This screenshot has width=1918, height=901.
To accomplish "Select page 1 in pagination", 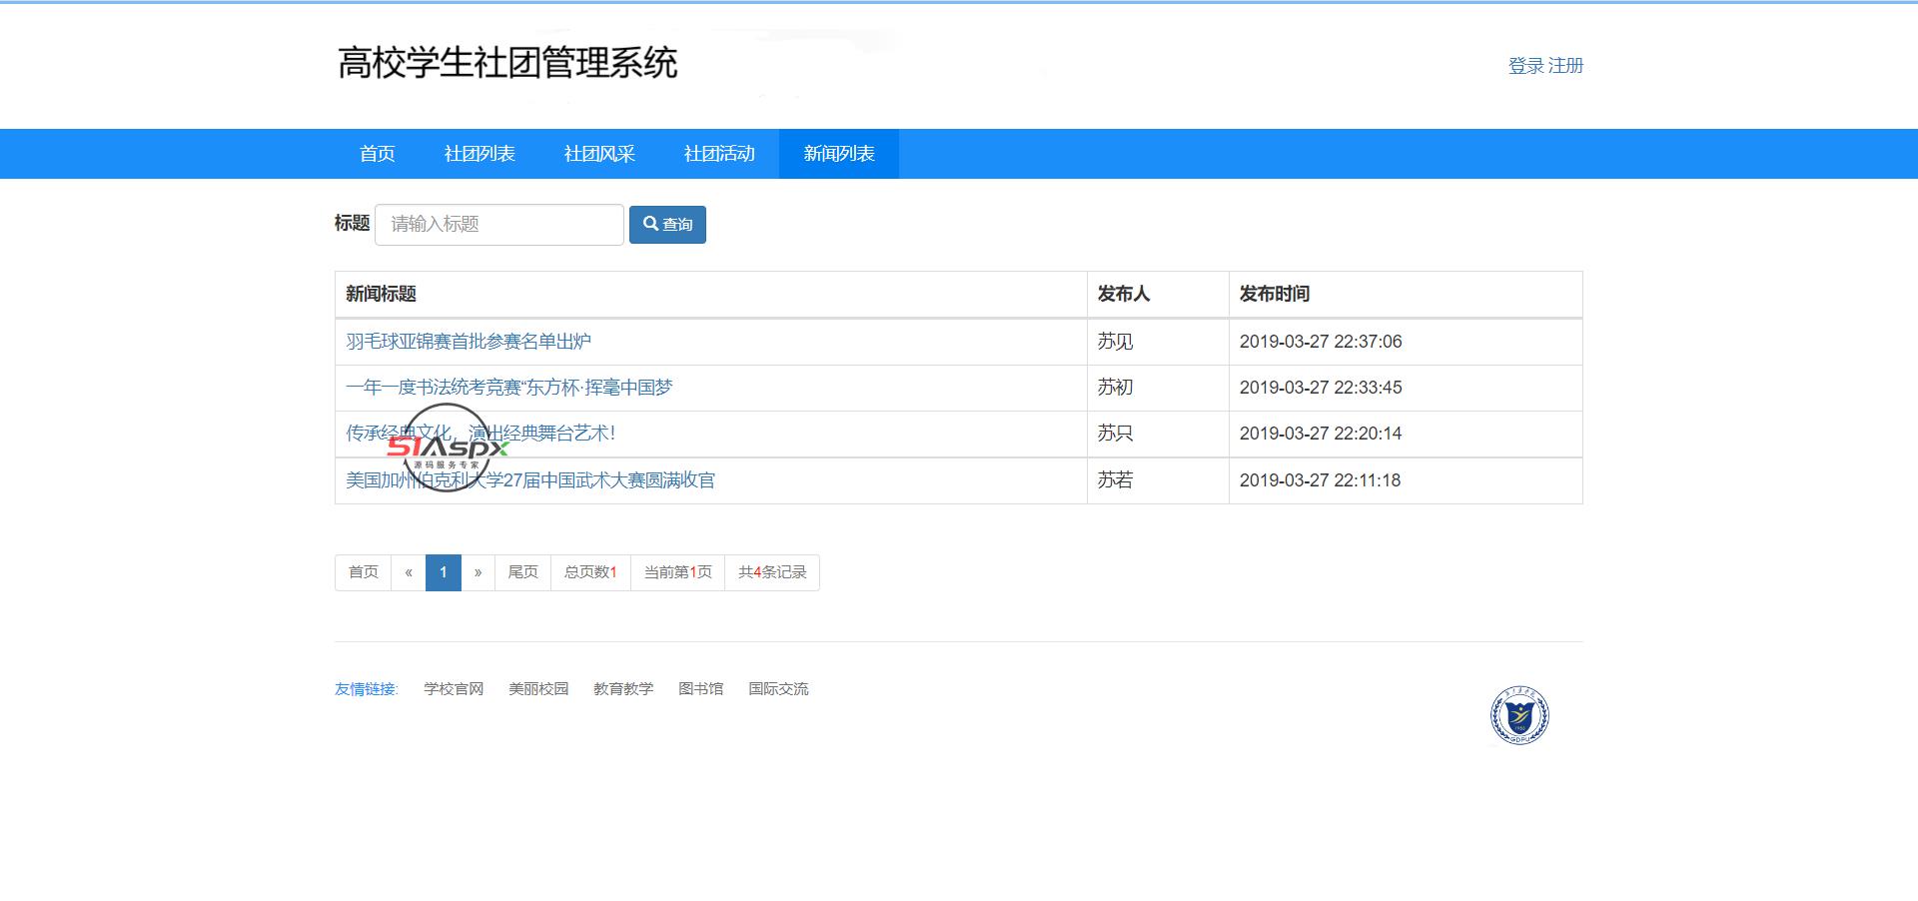I will [444, 572].
